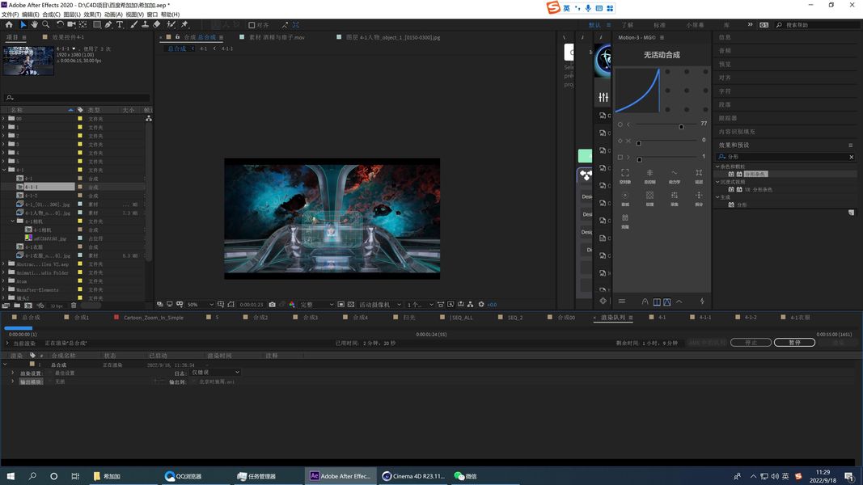Open the Effect (T) menu
863x485 pixels.
point(92,15)
